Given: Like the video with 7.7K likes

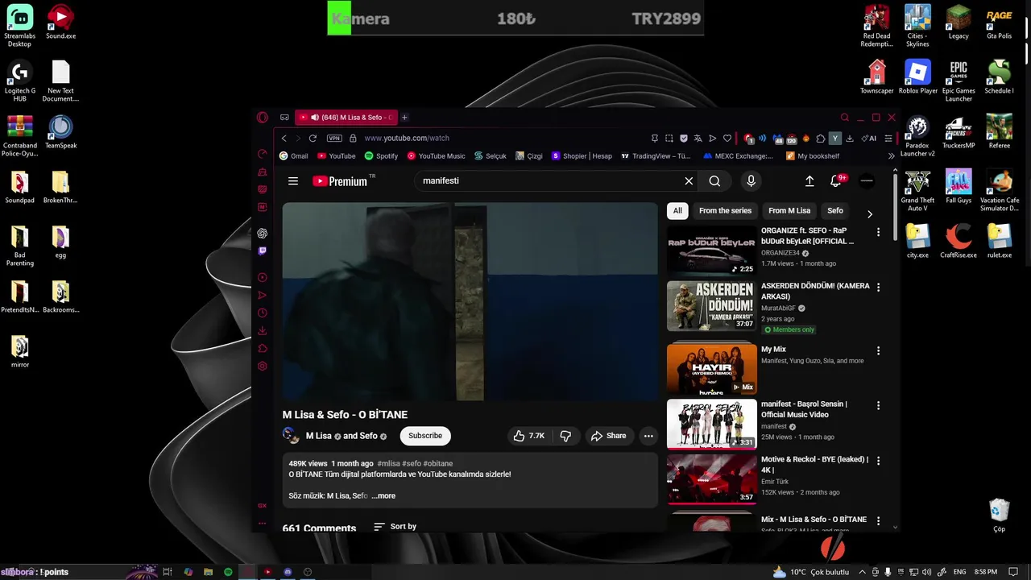Looking at the screenshot, I should point(528,436).
